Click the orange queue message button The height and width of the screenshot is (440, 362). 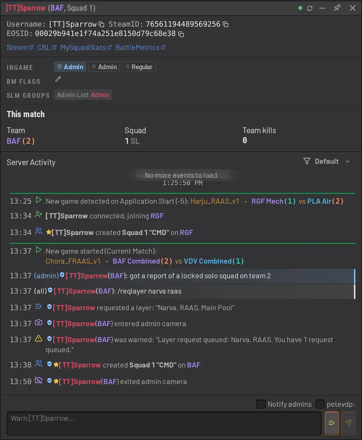pos(332,423)
